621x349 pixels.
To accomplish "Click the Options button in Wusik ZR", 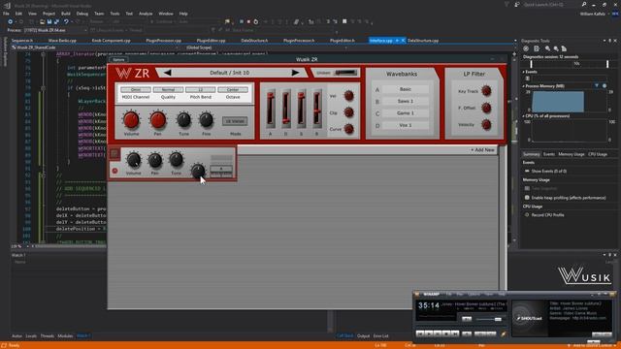I will pos(118,60).
